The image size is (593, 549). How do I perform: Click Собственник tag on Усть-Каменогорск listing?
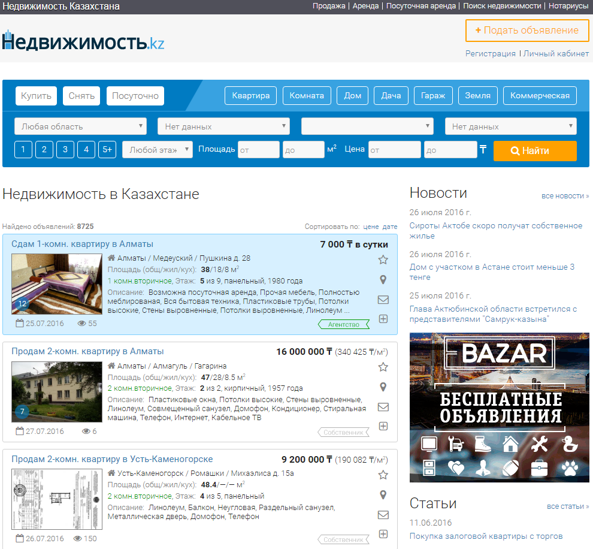[344, 539]
